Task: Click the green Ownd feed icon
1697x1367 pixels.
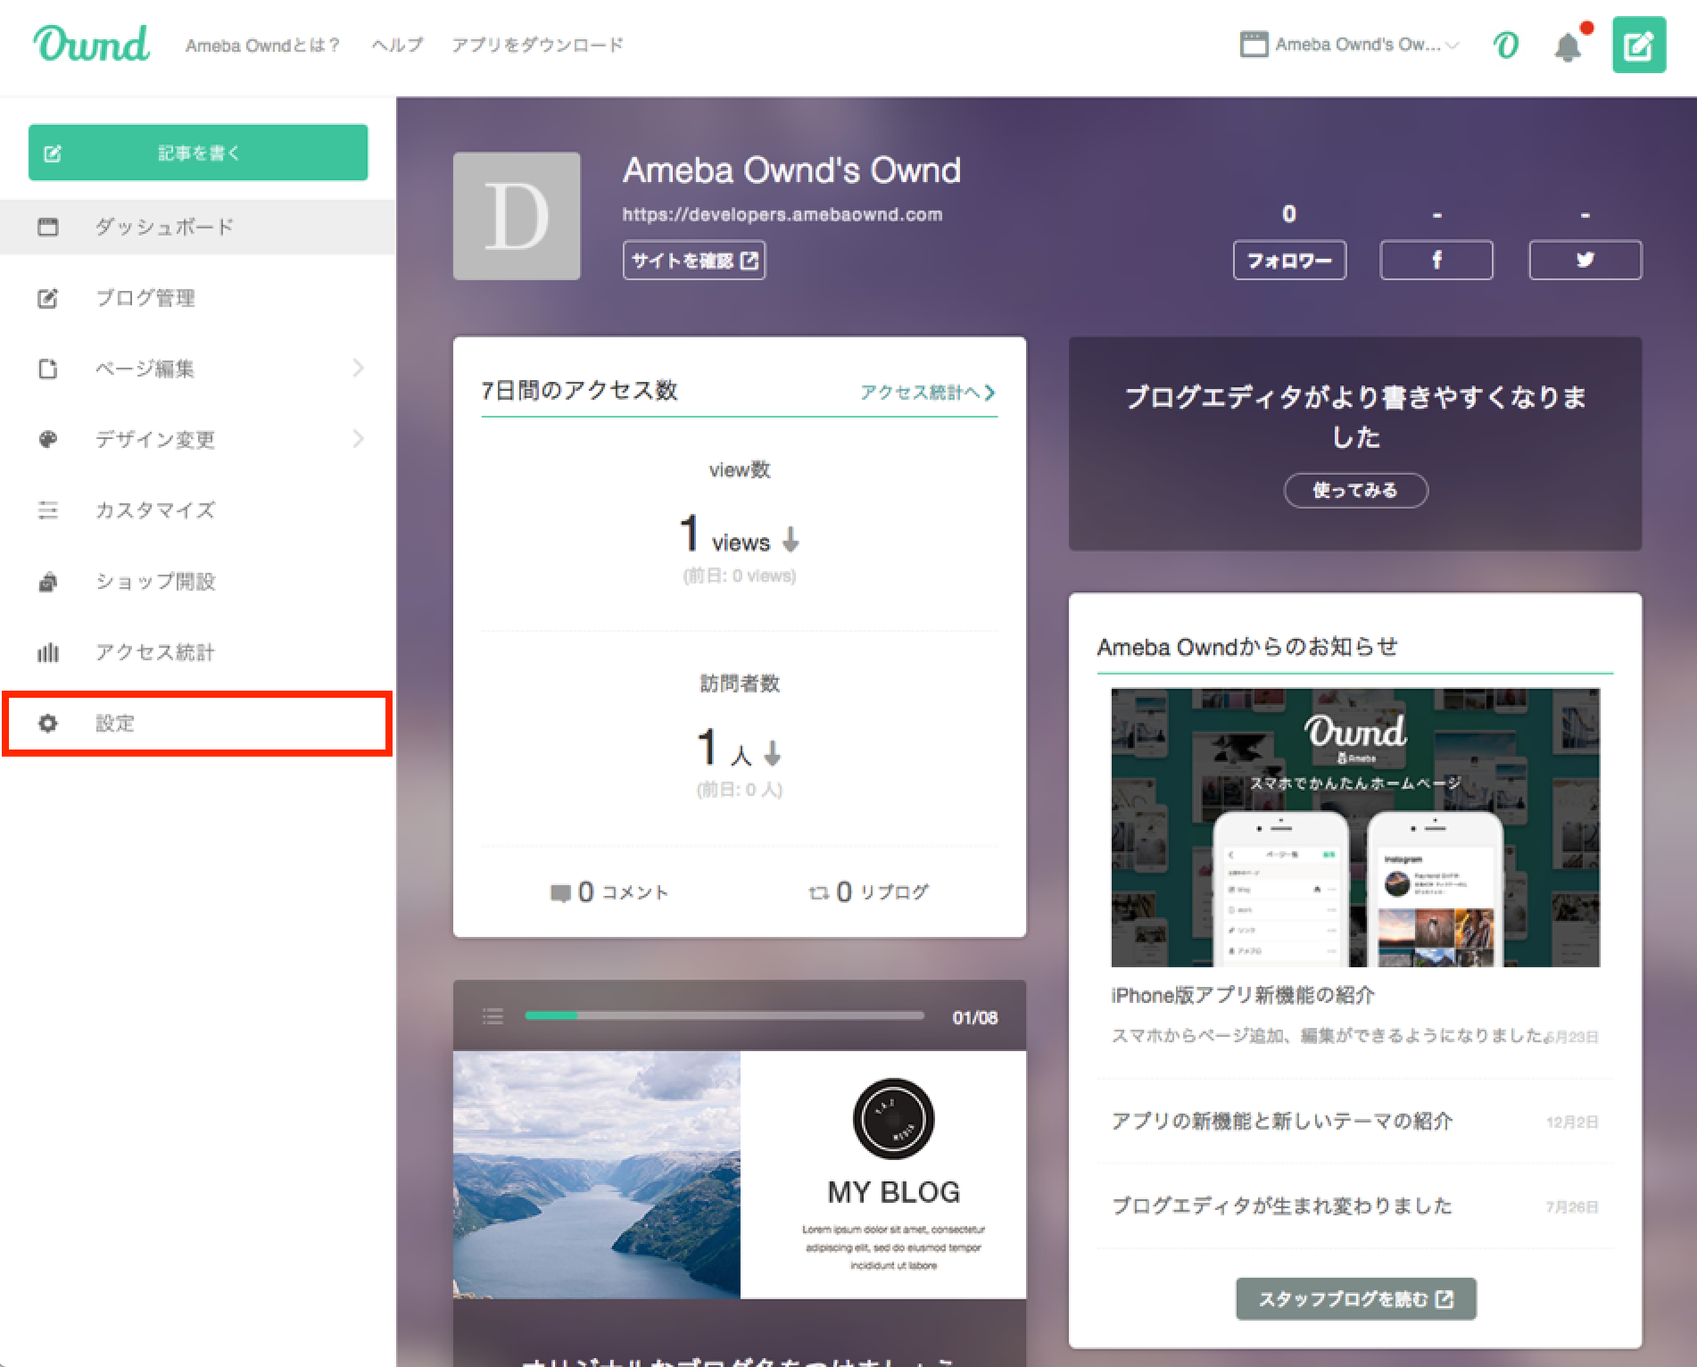Action: [1506, 46]
